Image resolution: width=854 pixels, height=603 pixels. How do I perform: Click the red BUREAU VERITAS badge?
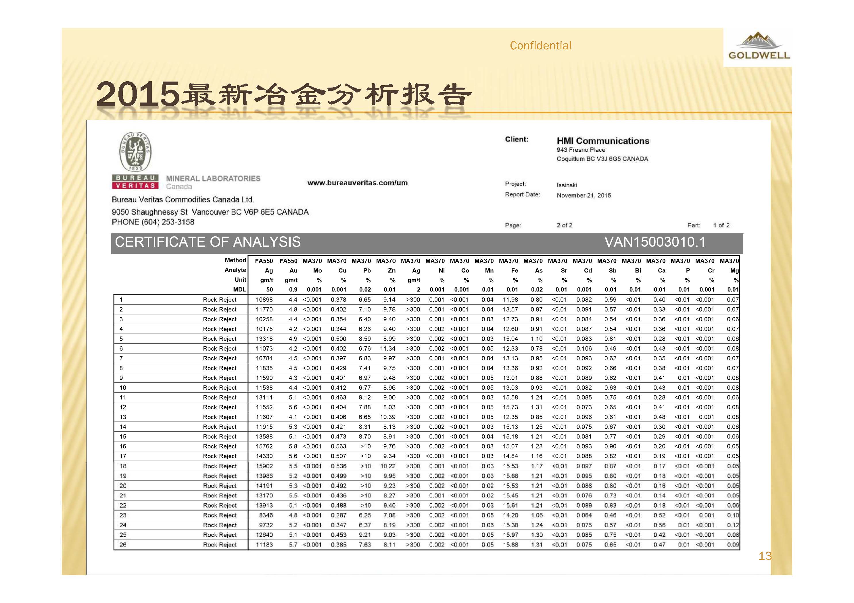135,182
